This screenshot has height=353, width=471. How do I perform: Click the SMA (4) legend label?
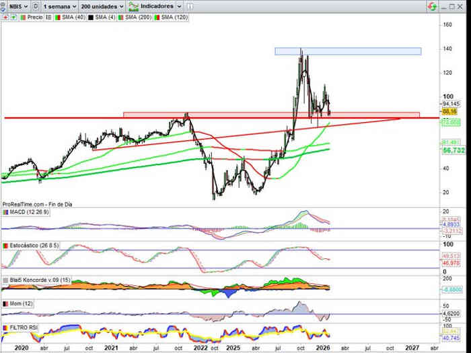[104, 17]
